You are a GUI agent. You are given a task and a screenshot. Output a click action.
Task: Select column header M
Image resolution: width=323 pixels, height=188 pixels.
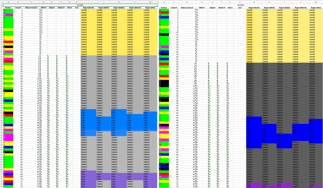pyautogui.click(x=150, y=2)
